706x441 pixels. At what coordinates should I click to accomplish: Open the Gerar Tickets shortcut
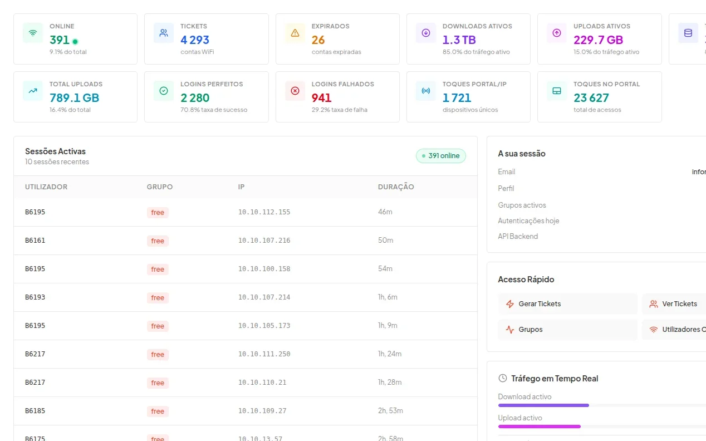pos(568,304)
